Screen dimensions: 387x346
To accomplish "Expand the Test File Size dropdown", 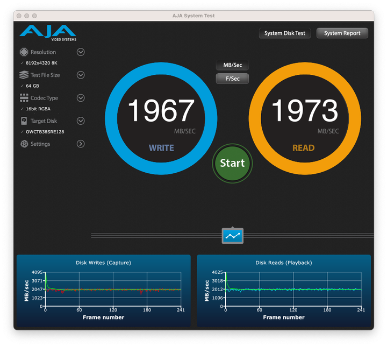I will point(81,75).
